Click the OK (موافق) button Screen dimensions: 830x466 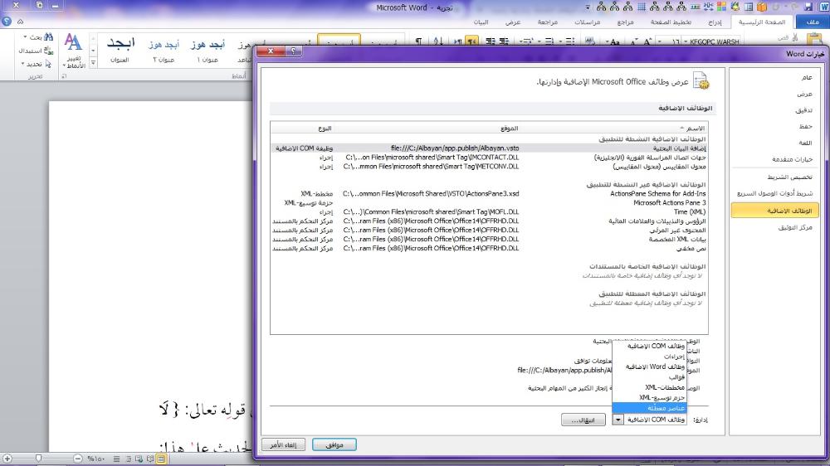334,444
